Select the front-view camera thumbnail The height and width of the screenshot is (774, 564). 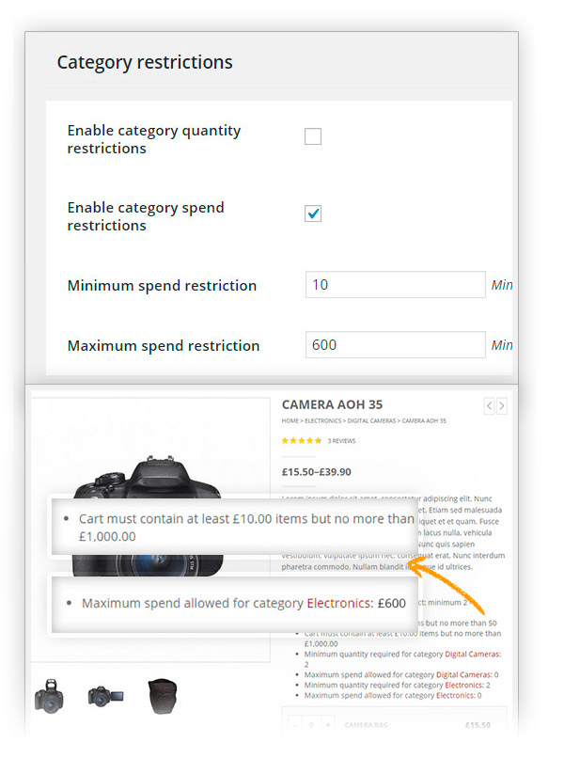(x=50, y=697)
